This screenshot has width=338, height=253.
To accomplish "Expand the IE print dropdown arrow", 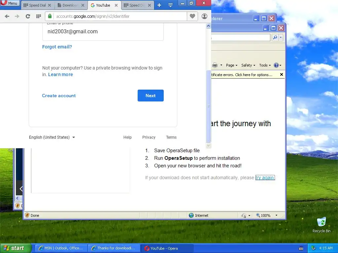I will (221, 65).
